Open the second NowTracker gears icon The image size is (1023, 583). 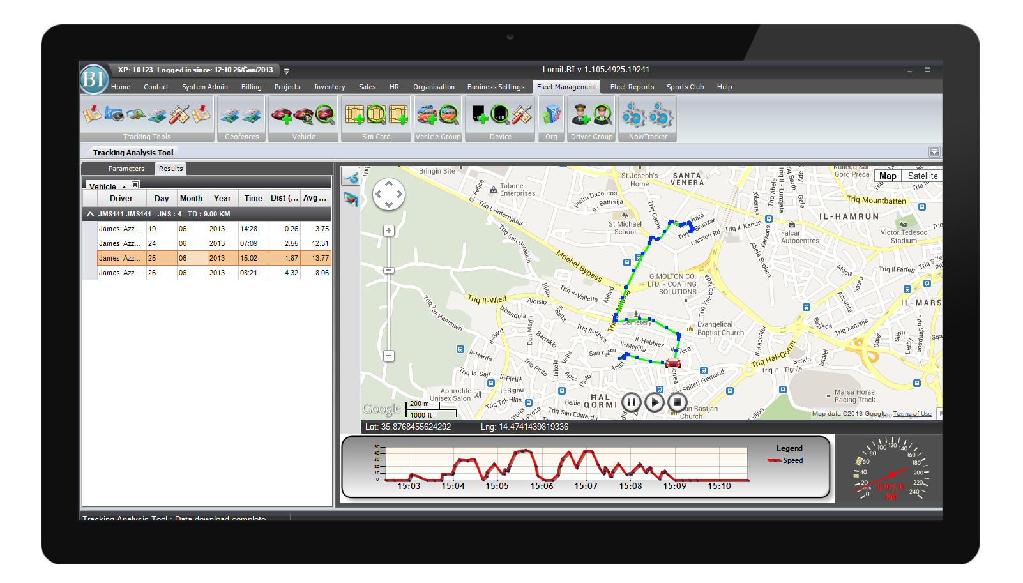point(661,116)
